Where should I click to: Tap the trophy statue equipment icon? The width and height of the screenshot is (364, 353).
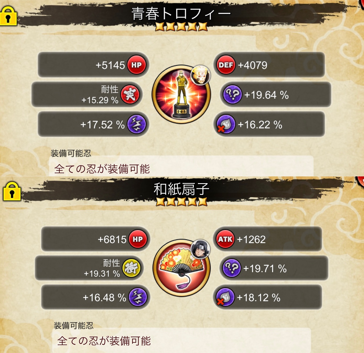181,94
